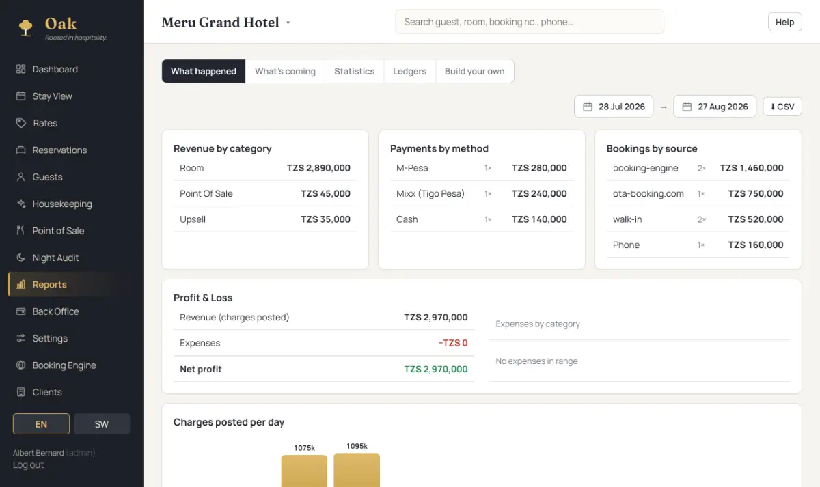The image size is (820, 487).
Task: Open the Booking Engine section
Action: (x=64, y=365)
